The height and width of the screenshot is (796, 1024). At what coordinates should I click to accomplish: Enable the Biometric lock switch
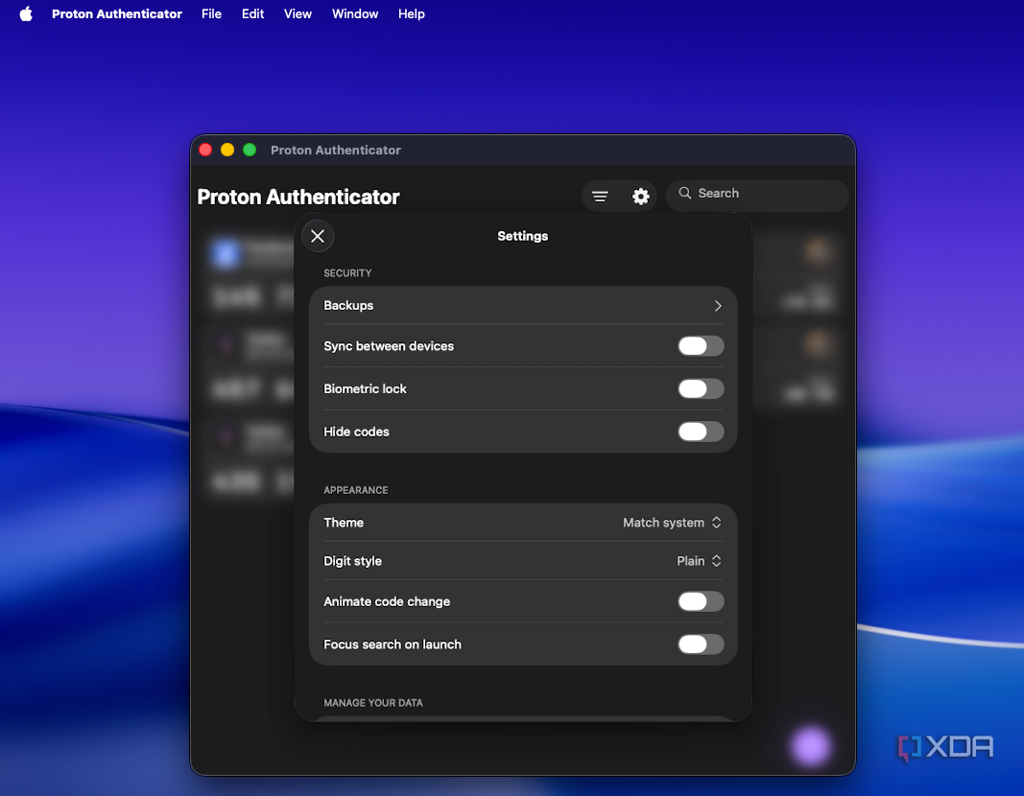click(x=701, y=388)
